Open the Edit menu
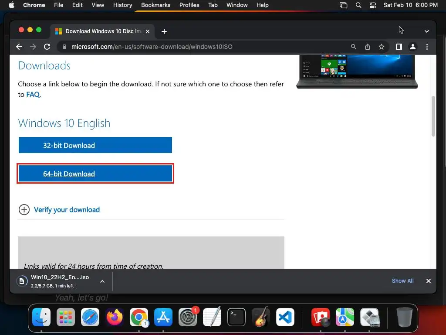Screen dimensions: 446x335 [x=77, y=5]
